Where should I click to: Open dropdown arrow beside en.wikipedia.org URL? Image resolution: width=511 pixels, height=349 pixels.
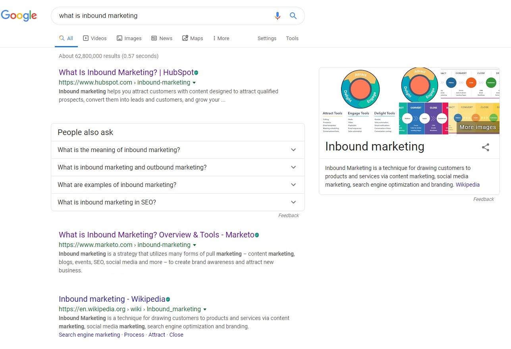[205, 309]
